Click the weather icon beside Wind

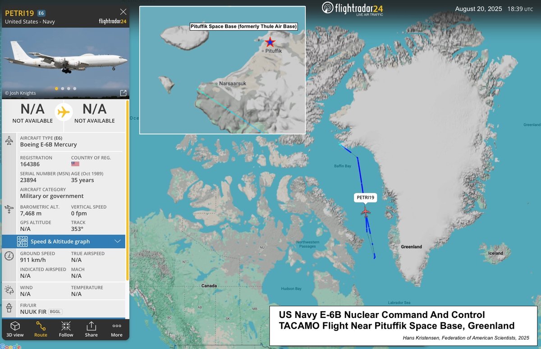coord(9,290)
